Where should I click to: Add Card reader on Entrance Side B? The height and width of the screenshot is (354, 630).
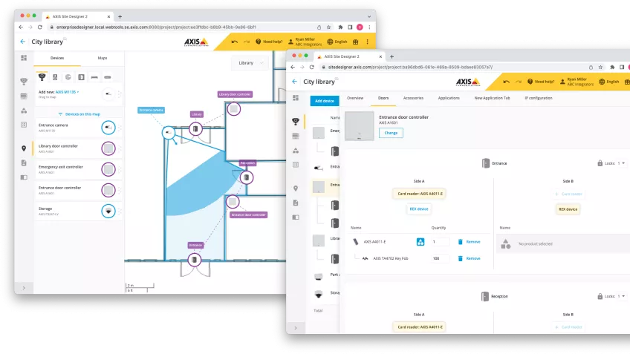(x=568, y=194)
